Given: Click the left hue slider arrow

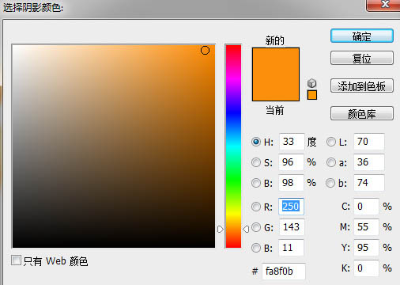Looking at the screenshot, I should click(221, 229).
